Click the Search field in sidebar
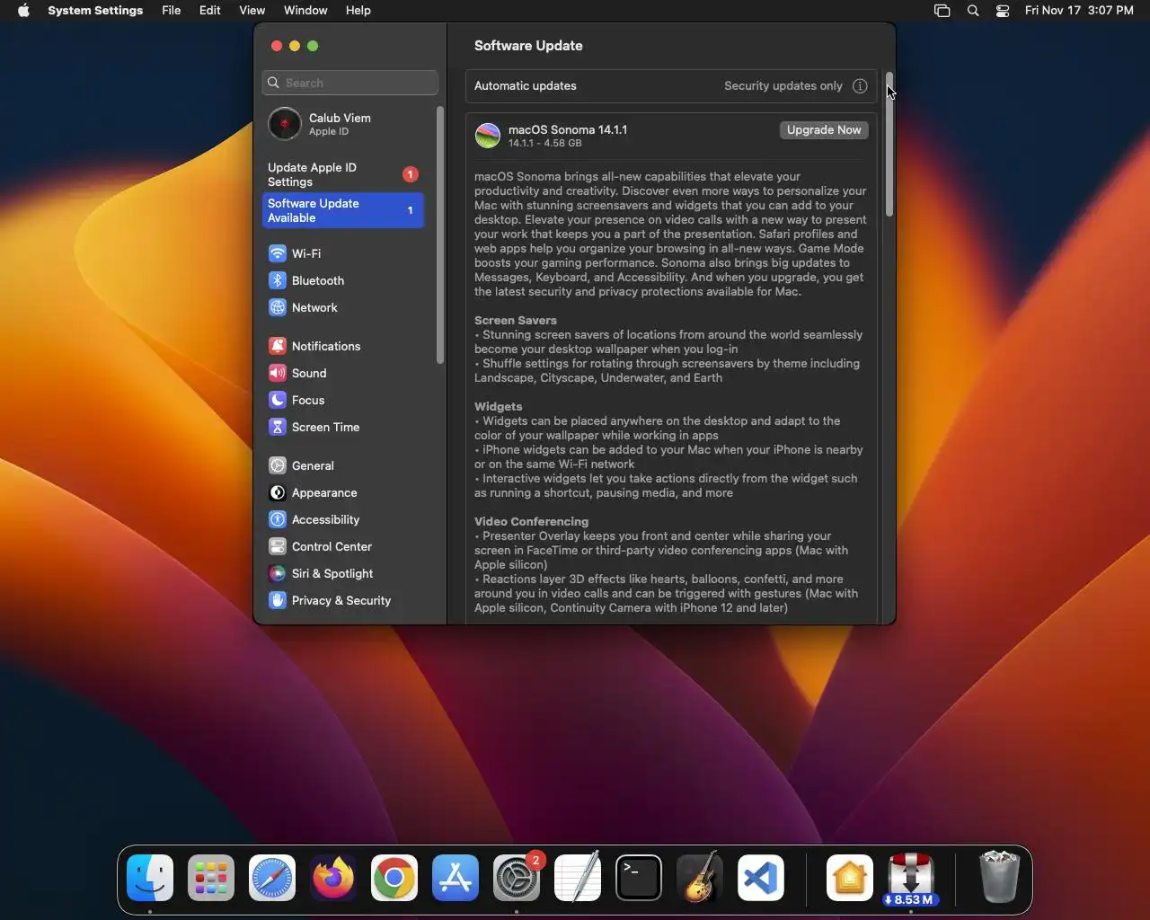This screenshot has width=1150, height=920. [350, 83]
